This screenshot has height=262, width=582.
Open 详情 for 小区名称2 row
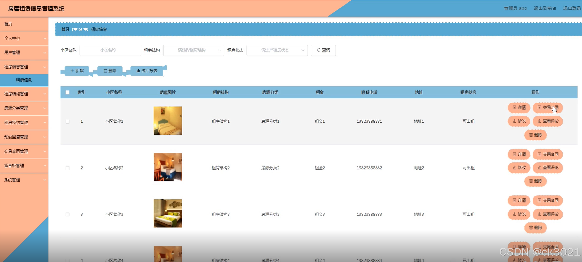(519, 154)
